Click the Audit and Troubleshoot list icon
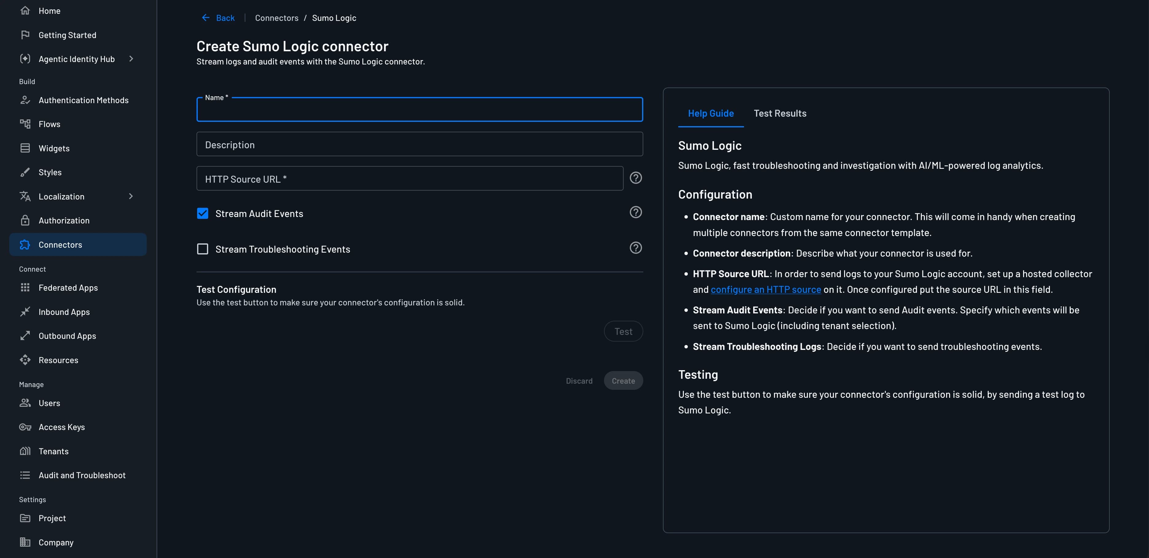 point(25,475)
